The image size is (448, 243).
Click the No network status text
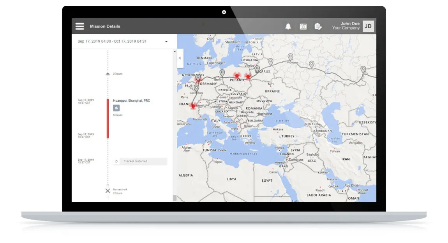(x=120, y=189)
